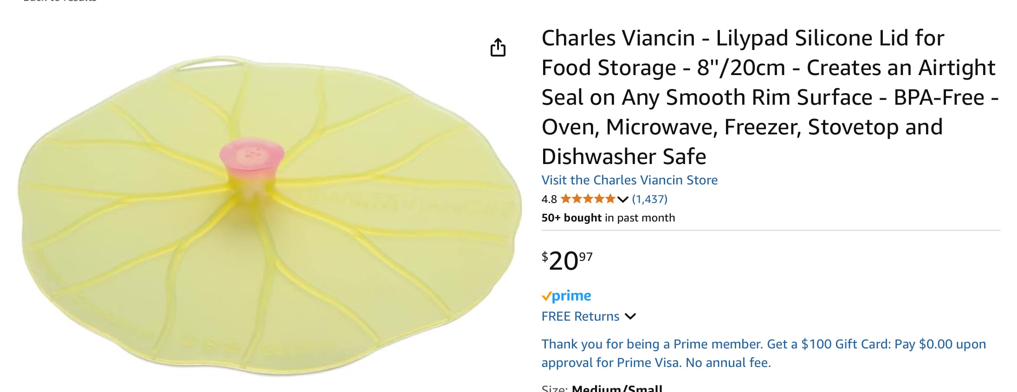Go back via the Back to results link

pos(60,1)
